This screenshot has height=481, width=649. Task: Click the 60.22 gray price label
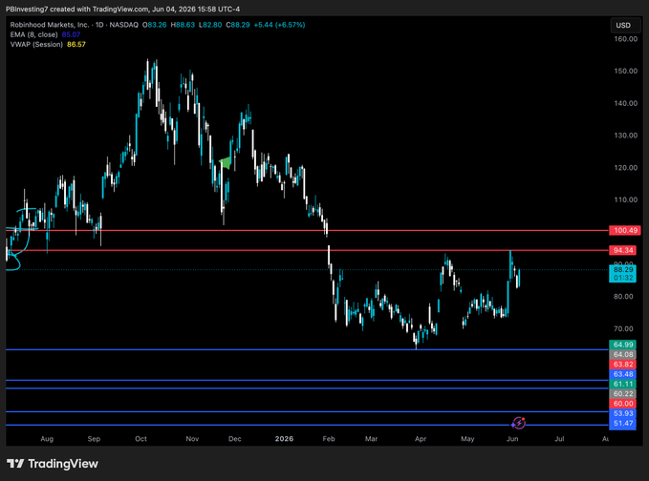point(623,394)
